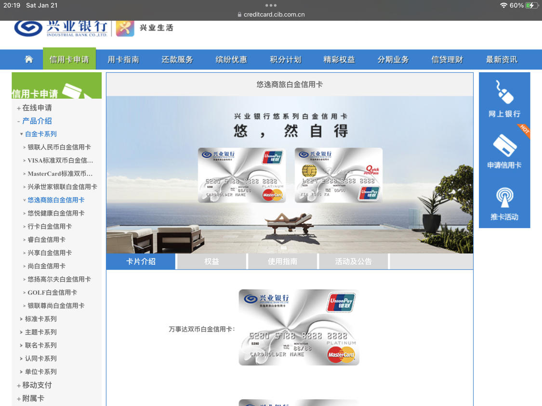
Task: Open the 精彩权益 menu
Action: click(340, 59)
